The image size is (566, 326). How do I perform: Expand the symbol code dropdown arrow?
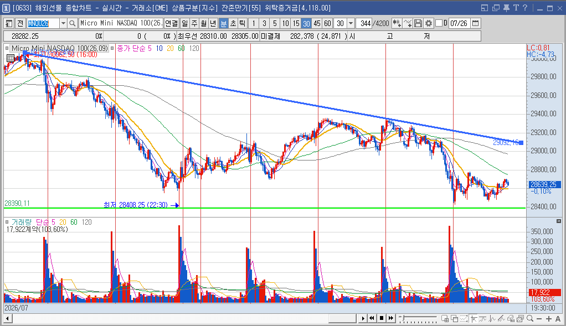[x=63, y=23]
